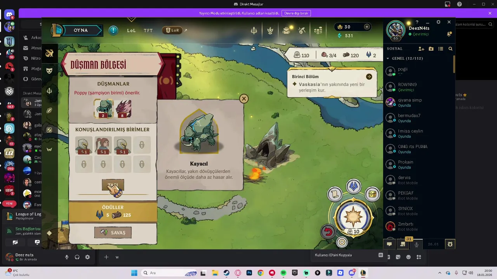The image size is (497, 279).
Task: Search friends using the magnifier icon
Action: (450, 49)
